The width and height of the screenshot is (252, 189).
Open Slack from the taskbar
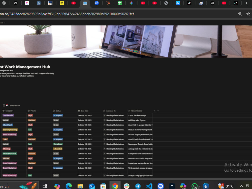pos(127,186)
